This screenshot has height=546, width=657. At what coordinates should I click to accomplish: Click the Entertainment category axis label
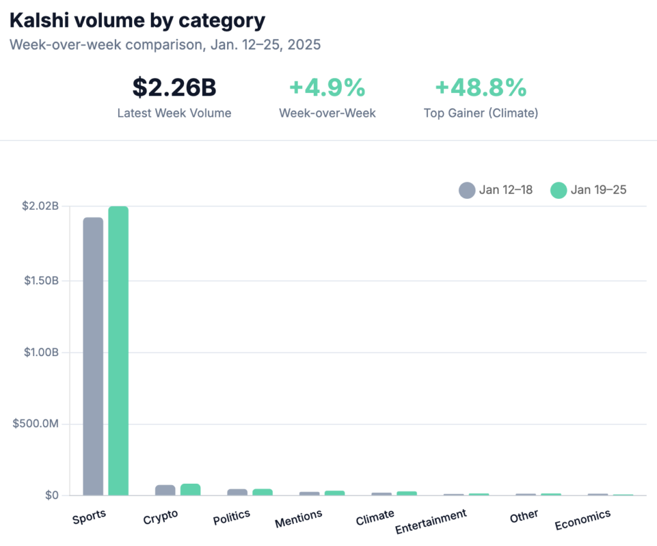[x=431, y=522]
